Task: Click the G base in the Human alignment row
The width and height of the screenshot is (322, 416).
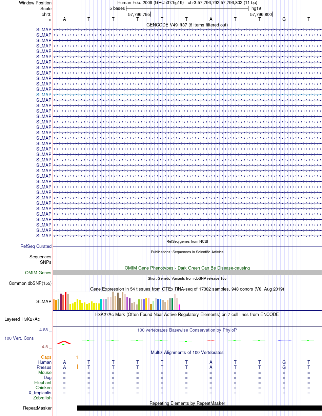Action: pos(284,362)
